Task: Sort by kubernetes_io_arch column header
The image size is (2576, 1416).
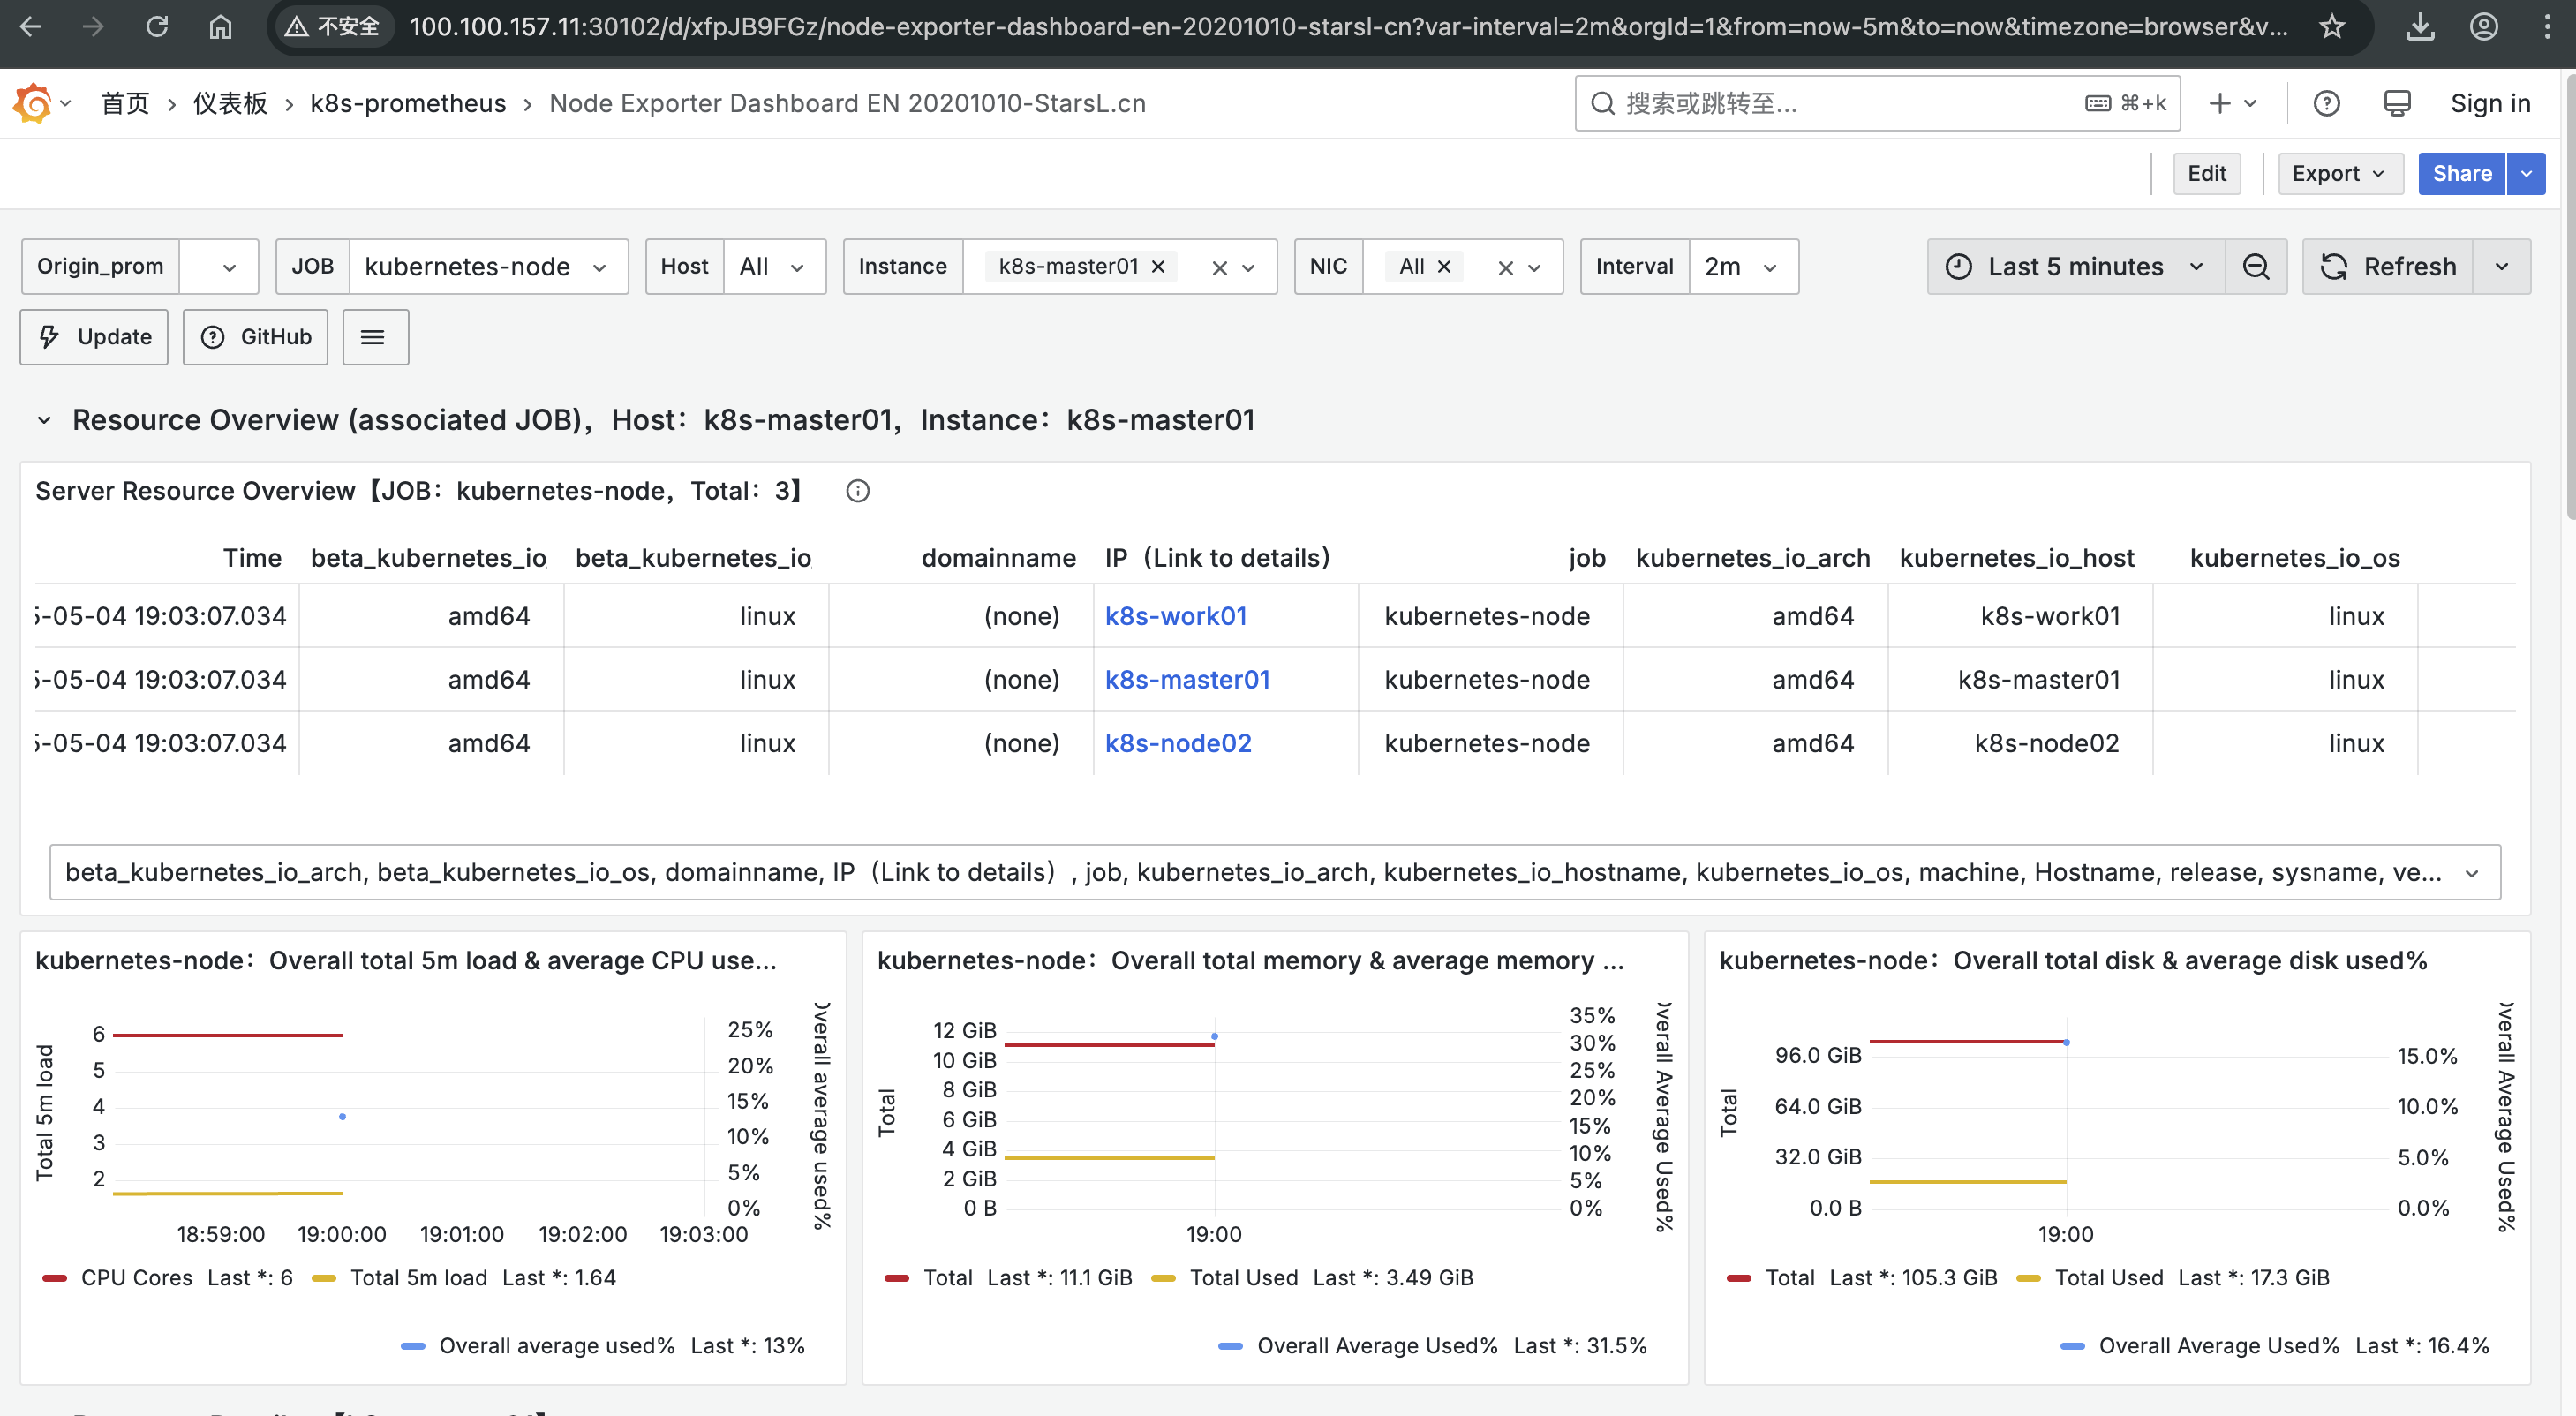Action: click(x=1752, y=558)
